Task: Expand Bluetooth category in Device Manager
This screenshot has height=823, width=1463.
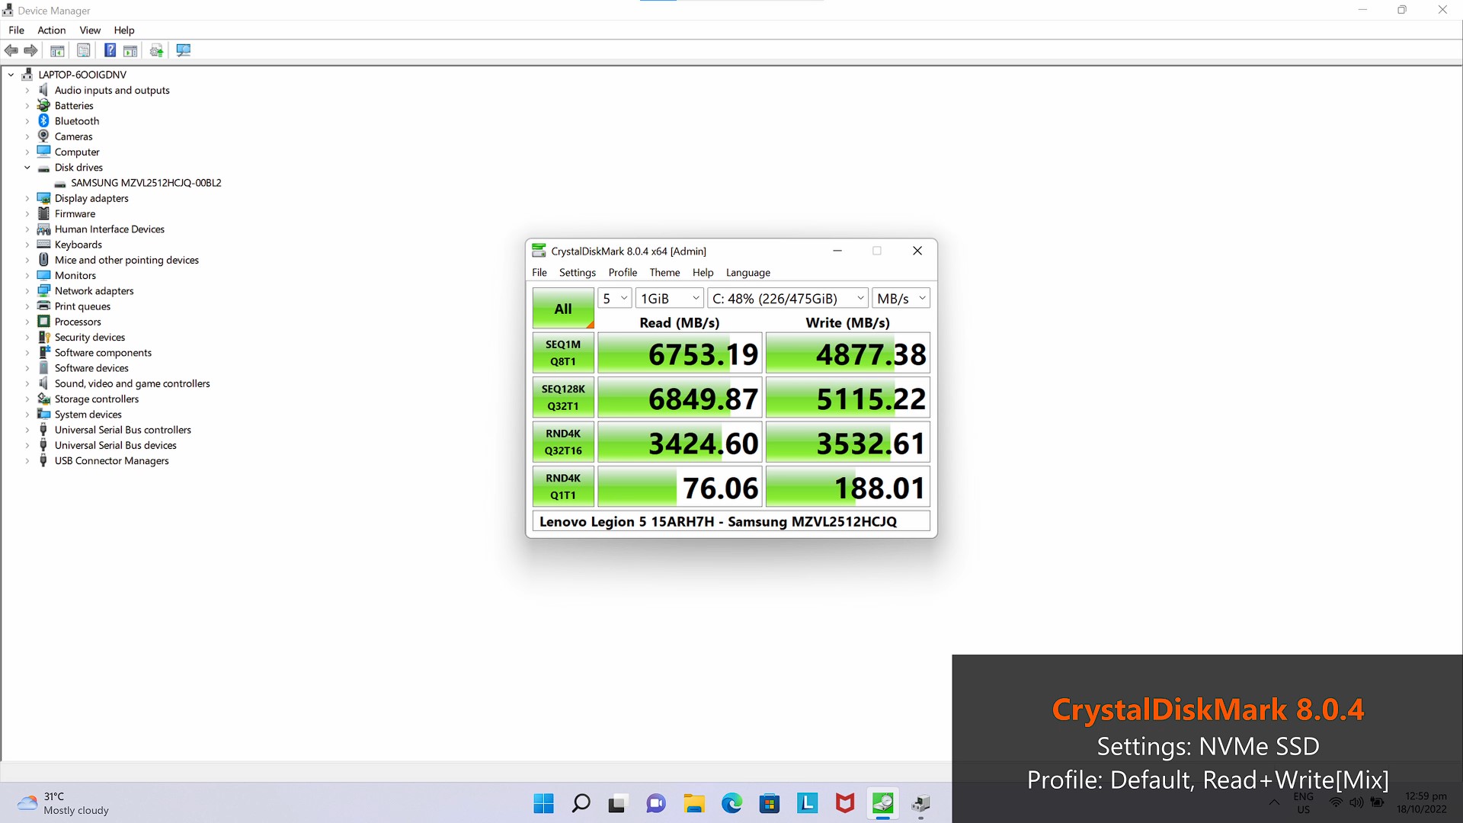Action: pyautogui.click(x=26, y=120)
